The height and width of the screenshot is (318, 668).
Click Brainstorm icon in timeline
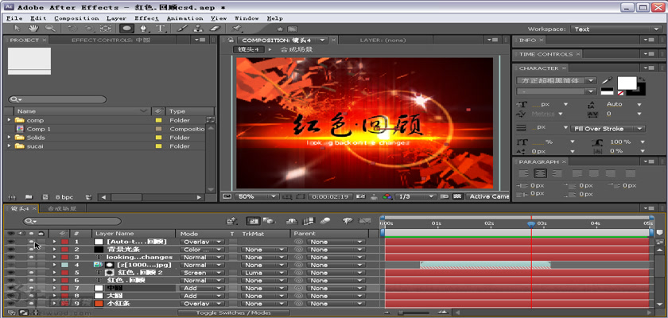348,221
